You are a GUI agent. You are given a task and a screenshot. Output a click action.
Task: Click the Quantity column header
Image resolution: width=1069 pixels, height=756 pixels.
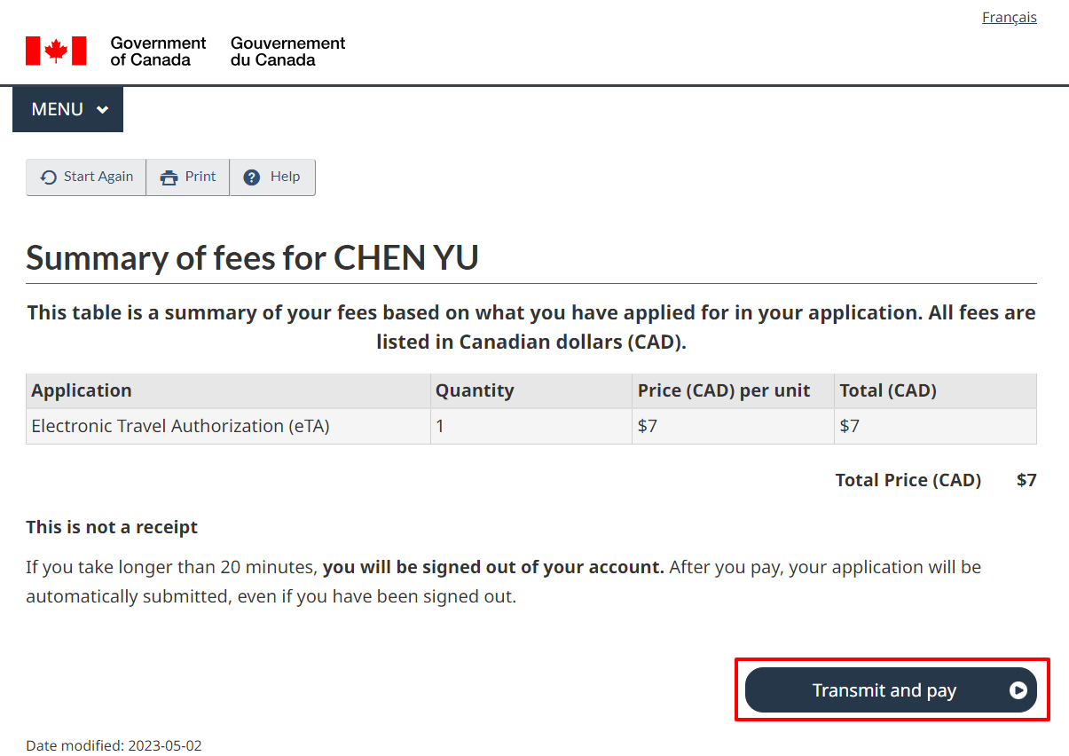[x=475, y=390]
